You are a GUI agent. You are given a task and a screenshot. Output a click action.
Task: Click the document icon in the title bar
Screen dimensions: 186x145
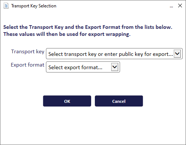[6, 6]
